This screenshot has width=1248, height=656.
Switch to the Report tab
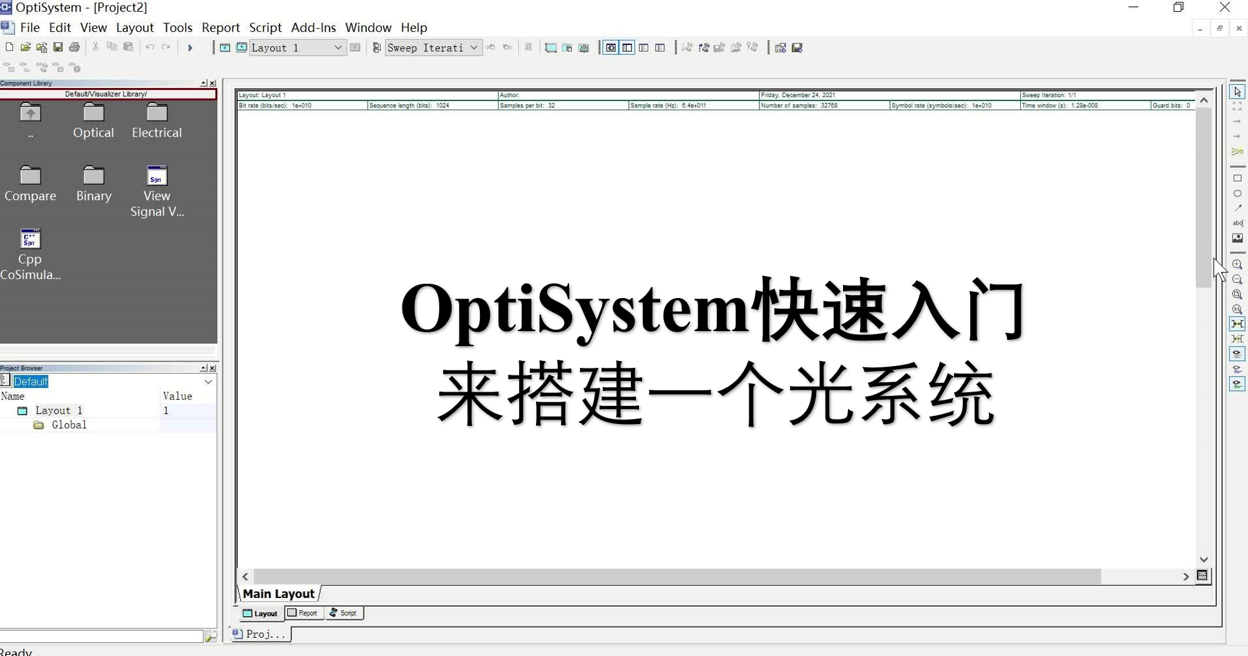tap(303, 613)
